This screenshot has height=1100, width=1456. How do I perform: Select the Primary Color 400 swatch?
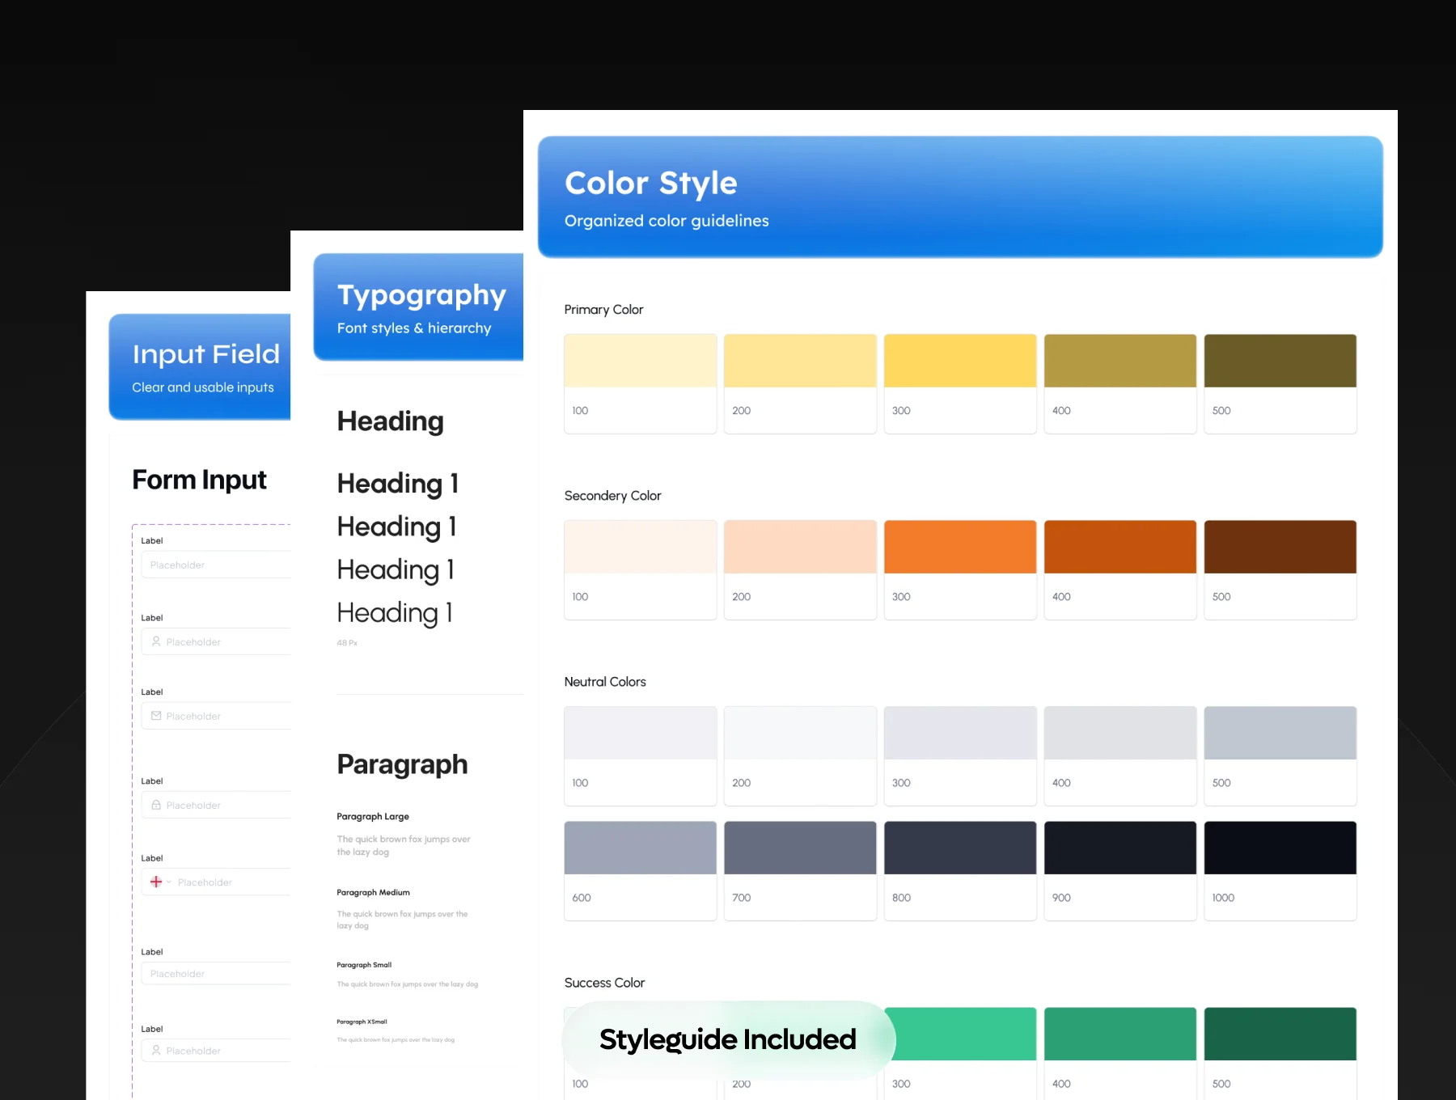(1120, 383)
